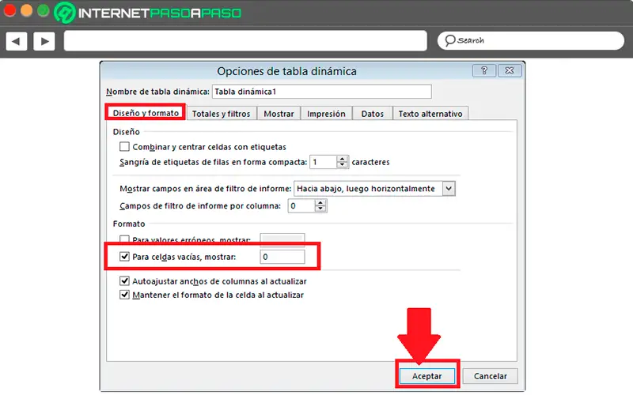Click the search magnifier icon
The height and width of the screenshot is (395, 633).
(x=449, y=40)
